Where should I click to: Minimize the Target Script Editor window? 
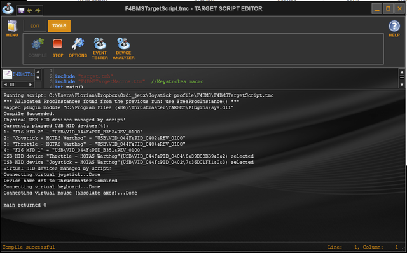(377, 9)
